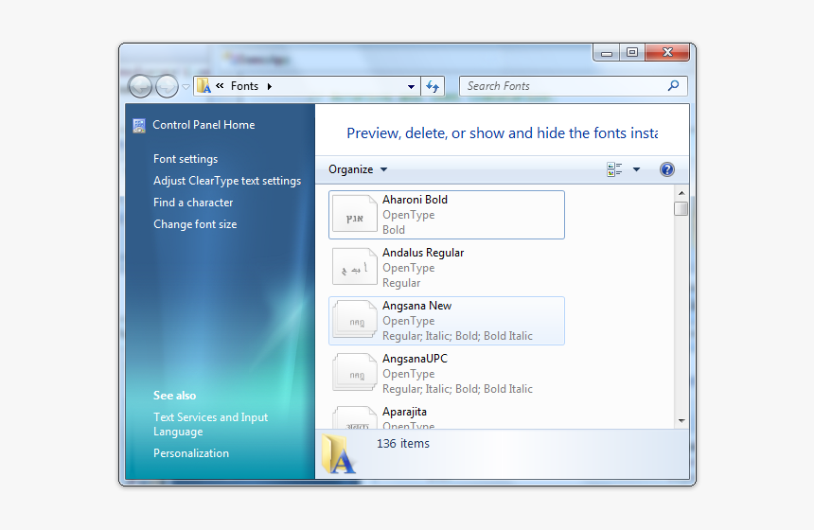Click the Forward navigation arrow button
Image resolution: width=814 pixels, height=530 pixels.
tap(167, 86)
